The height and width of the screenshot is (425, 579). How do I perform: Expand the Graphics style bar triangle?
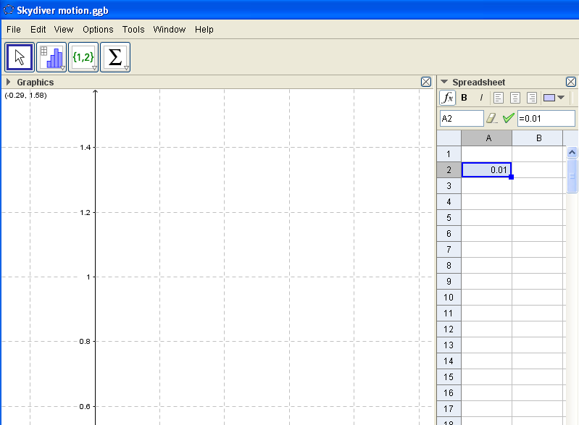point(8,82)
